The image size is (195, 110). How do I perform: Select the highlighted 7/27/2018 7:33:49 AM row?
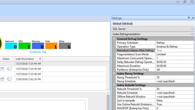point(53,64)
